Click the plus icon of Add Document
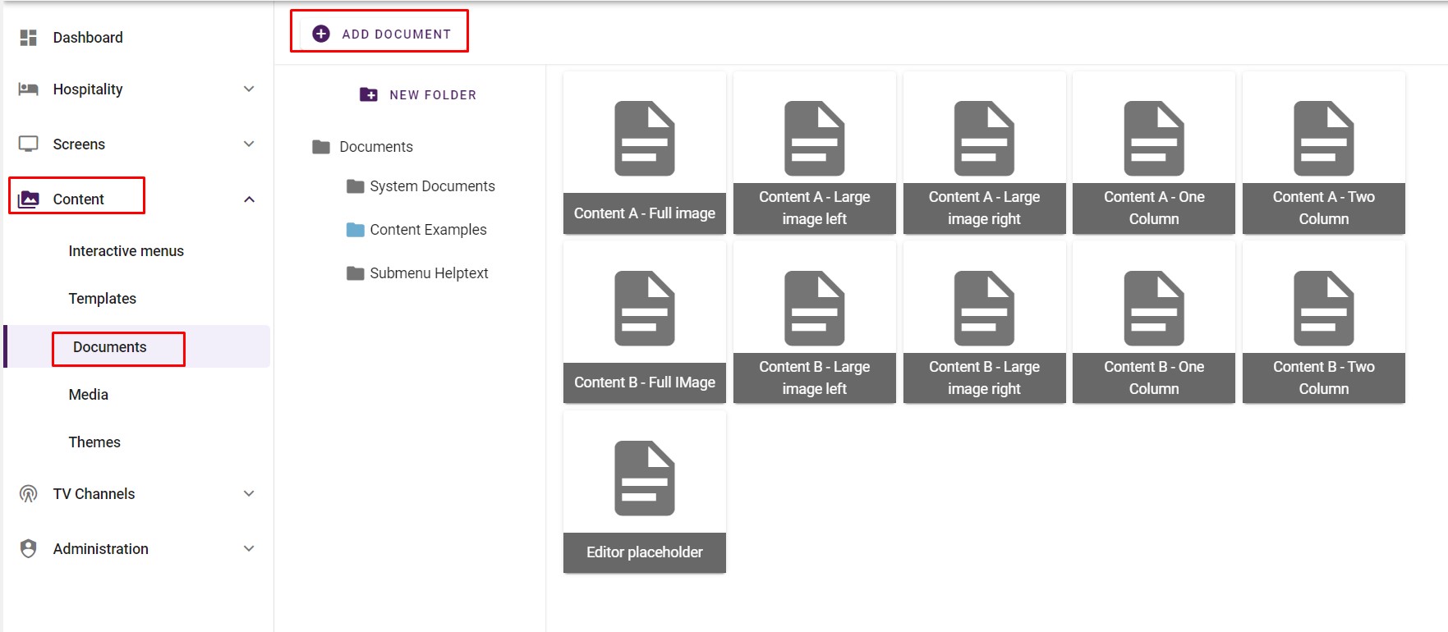1448x632 pixels. click(321, 34)
